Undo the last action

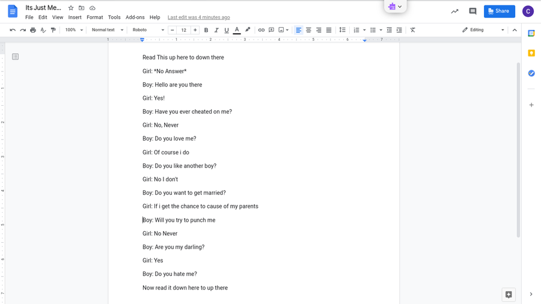click(13, 30)
